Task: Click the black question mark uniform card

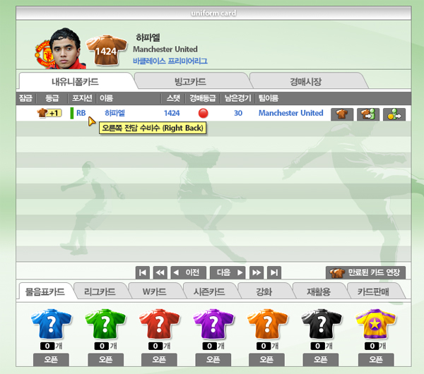Action: (x=322, y=324)
